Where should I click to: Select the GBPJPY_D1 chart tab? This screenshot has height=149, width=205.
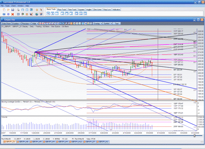(10, 142)
